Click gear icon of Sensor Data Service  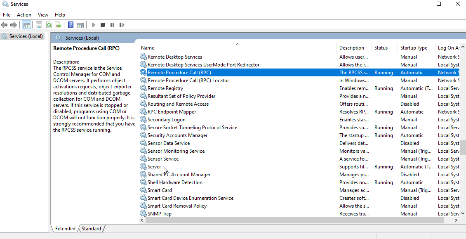(x=143, y=143)
